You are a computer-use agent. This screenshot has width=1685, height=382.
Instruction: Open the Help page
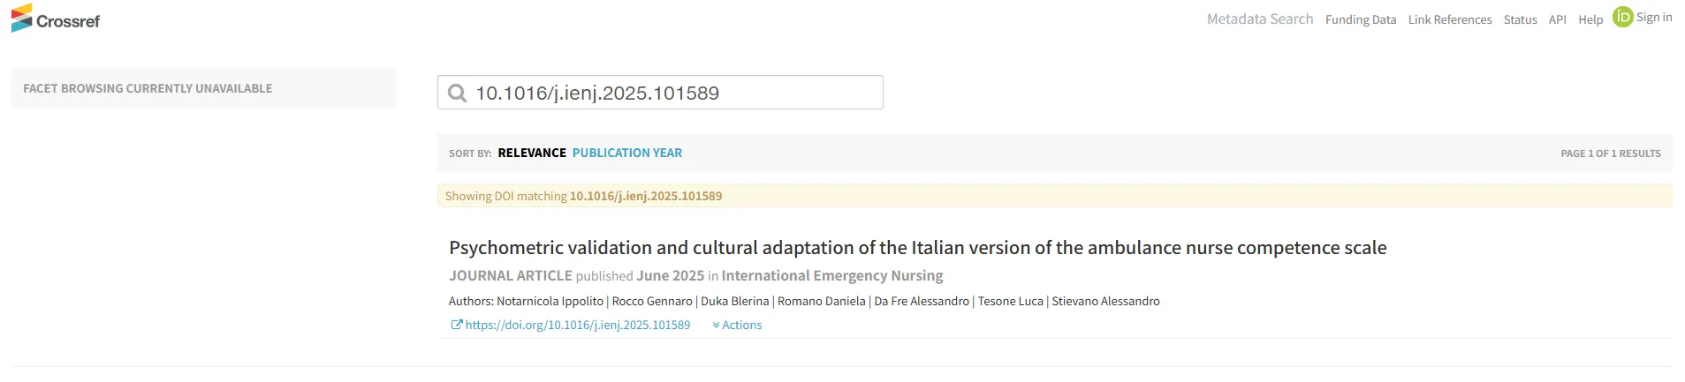coord(1590,19)
